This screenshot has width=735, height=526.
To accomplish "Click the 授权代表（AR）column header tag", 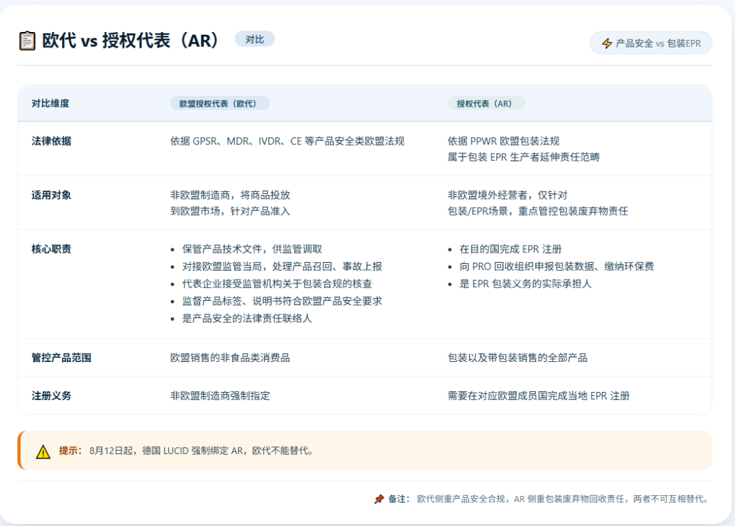I will click(x=486, y=103).
